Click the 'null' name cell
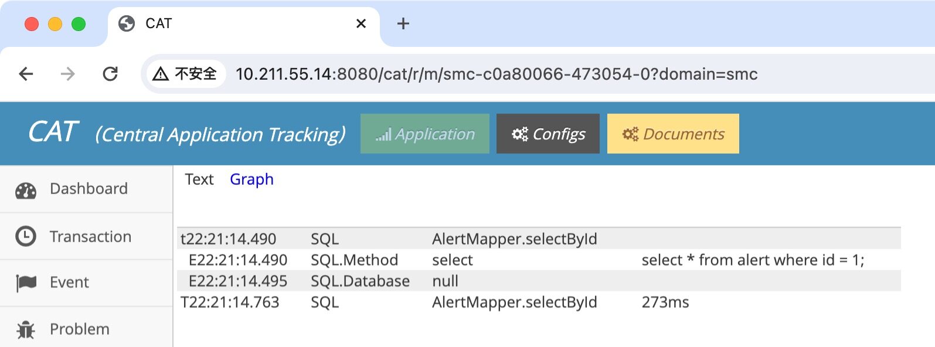The image size is (935, 347). pos(446,281)
